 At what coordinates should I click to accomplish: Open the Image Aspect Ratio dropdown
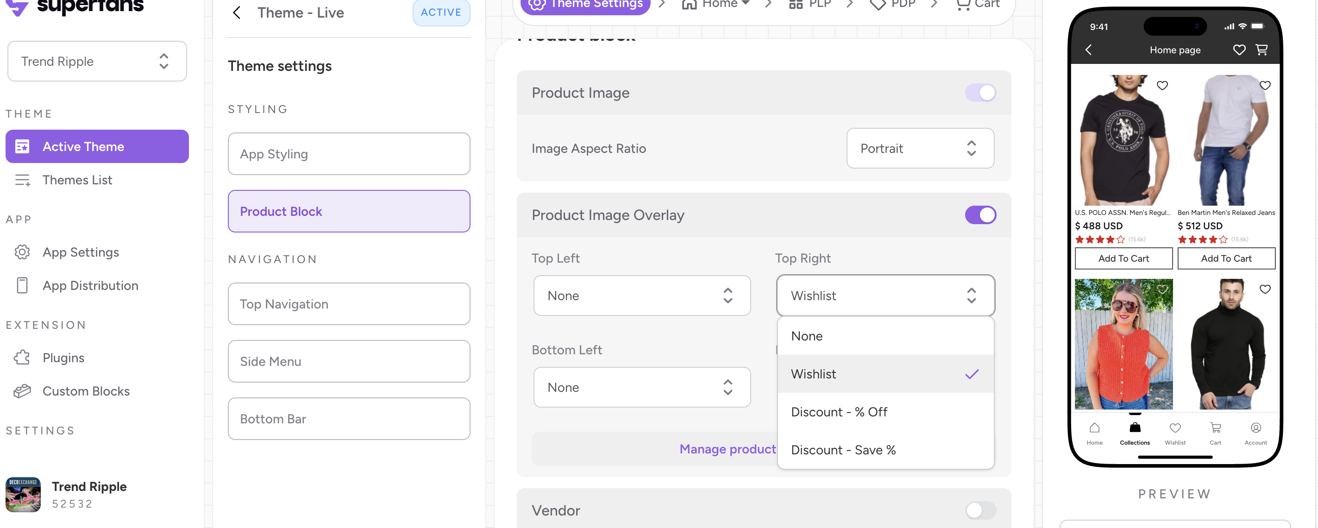click(919, 148)
